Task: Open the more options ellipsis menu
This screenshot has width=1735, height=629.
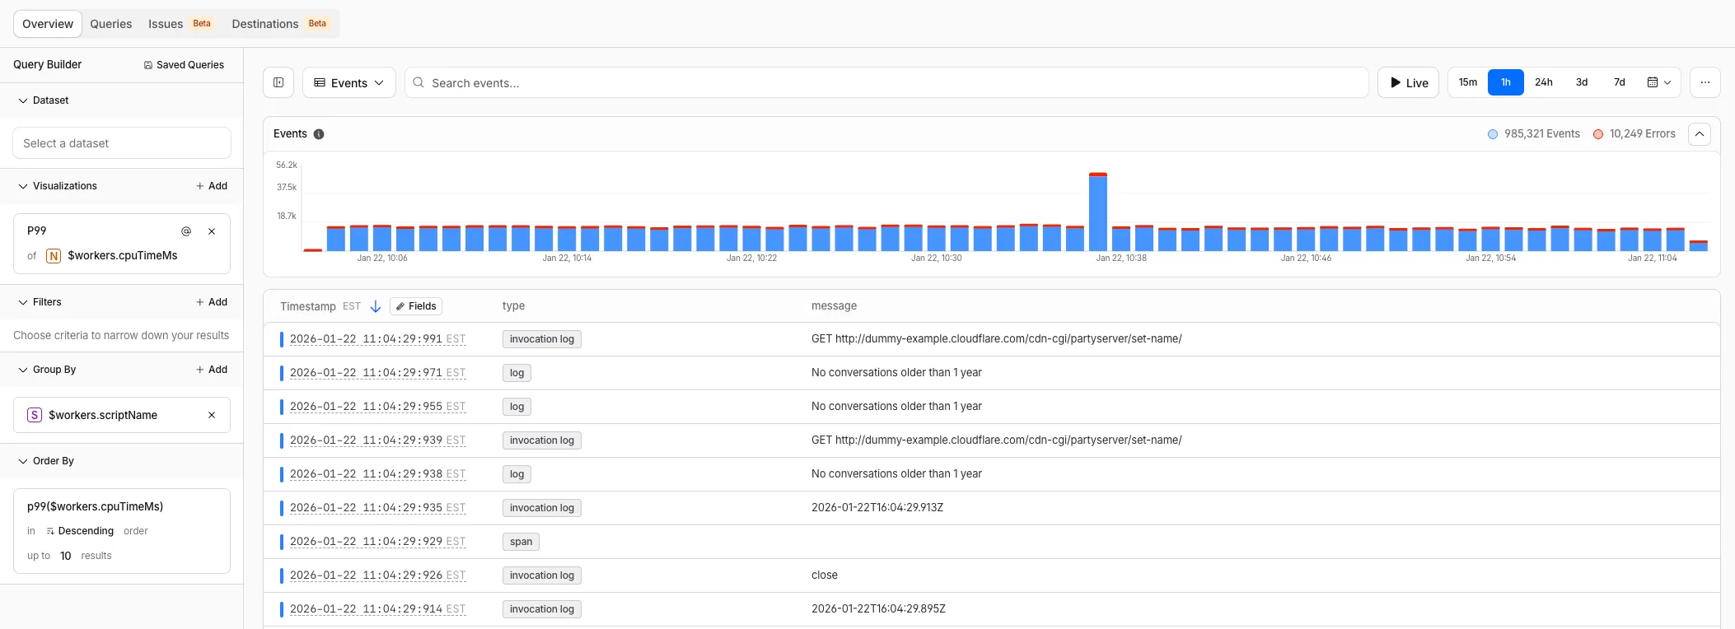Action: (x=1705, y=82)
